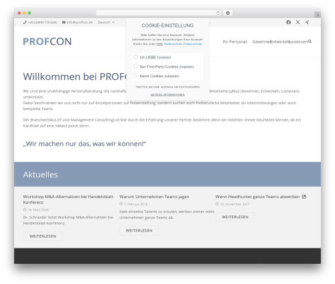Click the browser download icon
The height and width of the screenshot is (284, 335).
[x=228, y=13]
